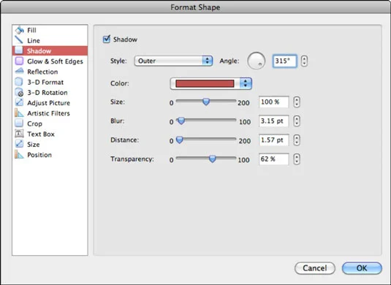
Task: Click the Size category icon
Action: click(x=19, y=144)
